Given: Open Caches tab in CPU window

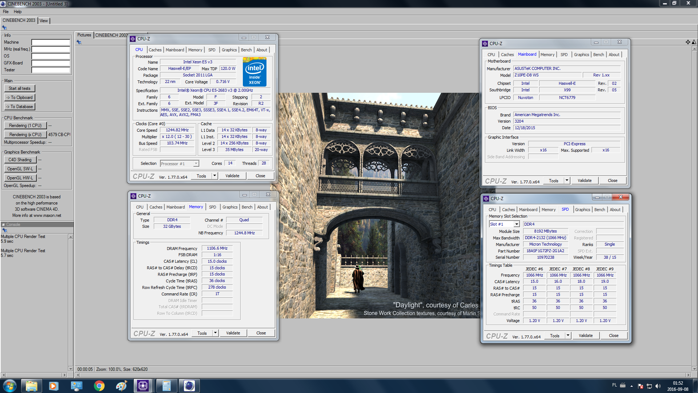Looking at the screenshot, I should 155,50.
